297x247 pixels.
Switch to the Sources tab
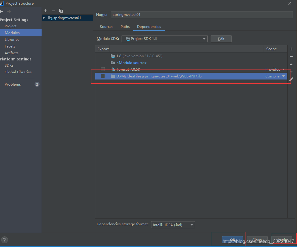tap(106, 27)
